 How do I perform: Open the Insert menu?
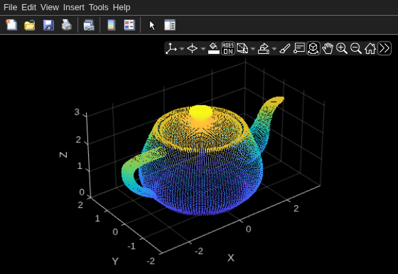click(74, 7)
